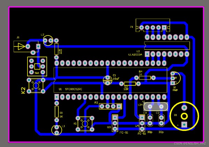The height and width of the screenshot is (147, 209).
Task: Select the B1 buzzer component
Action: [x=184, y=116]
